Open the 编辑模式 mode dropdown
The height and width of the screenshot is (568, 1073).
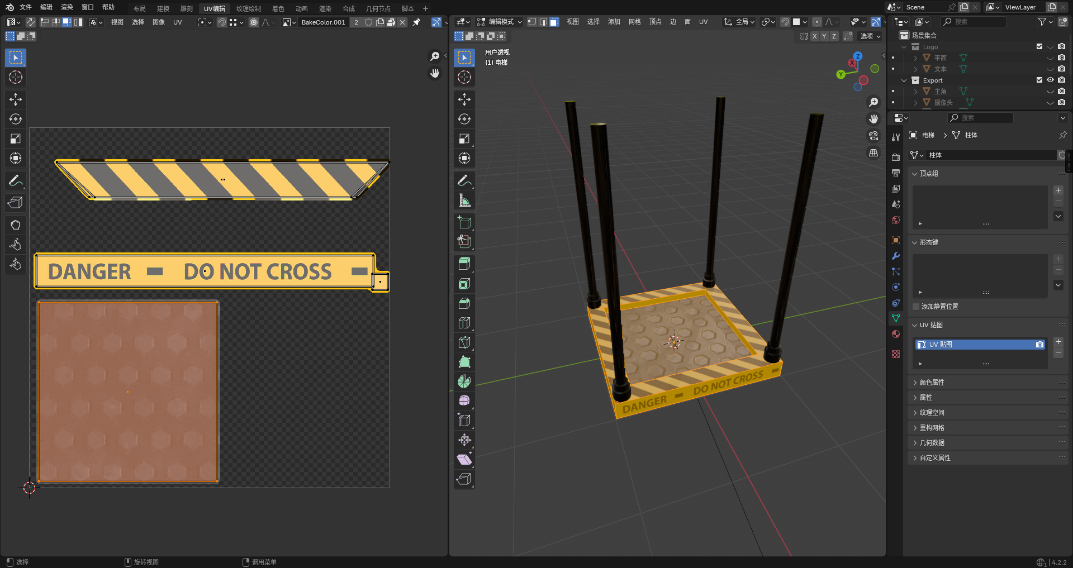pos(500,22)
